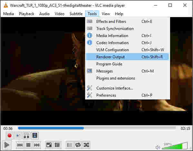Play the paused video
The height and width of the screenshot is (151, 193).
point(7,145)
